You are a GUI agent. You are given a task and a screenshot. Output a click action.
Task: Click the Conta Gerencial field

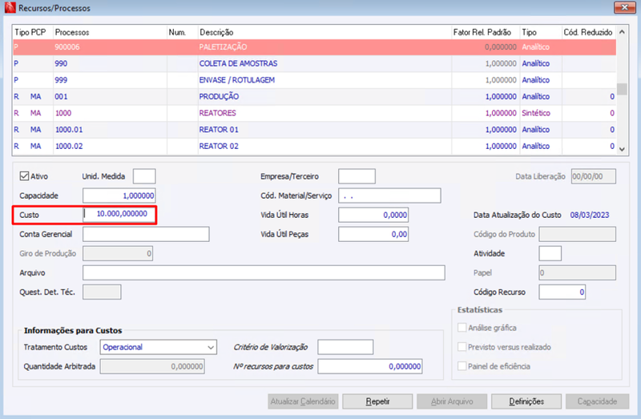[146, 234]
